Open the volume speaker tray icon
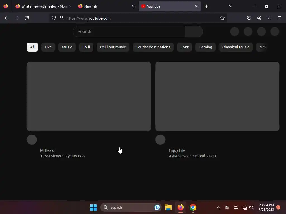 point(251,207)
